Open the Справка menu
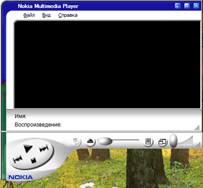The width and height of the screenshot is (203, 188). click(x=68, y=15)
